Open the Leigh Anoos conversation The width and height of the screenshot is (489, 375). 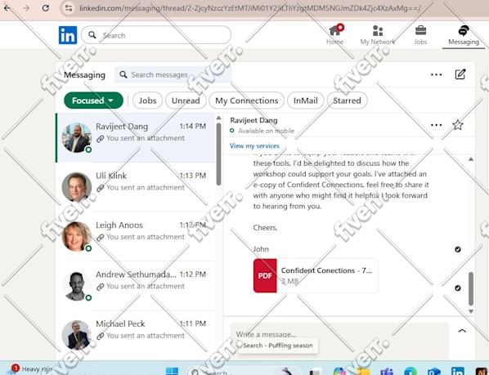pyautogui.click(x=136, y=236)
